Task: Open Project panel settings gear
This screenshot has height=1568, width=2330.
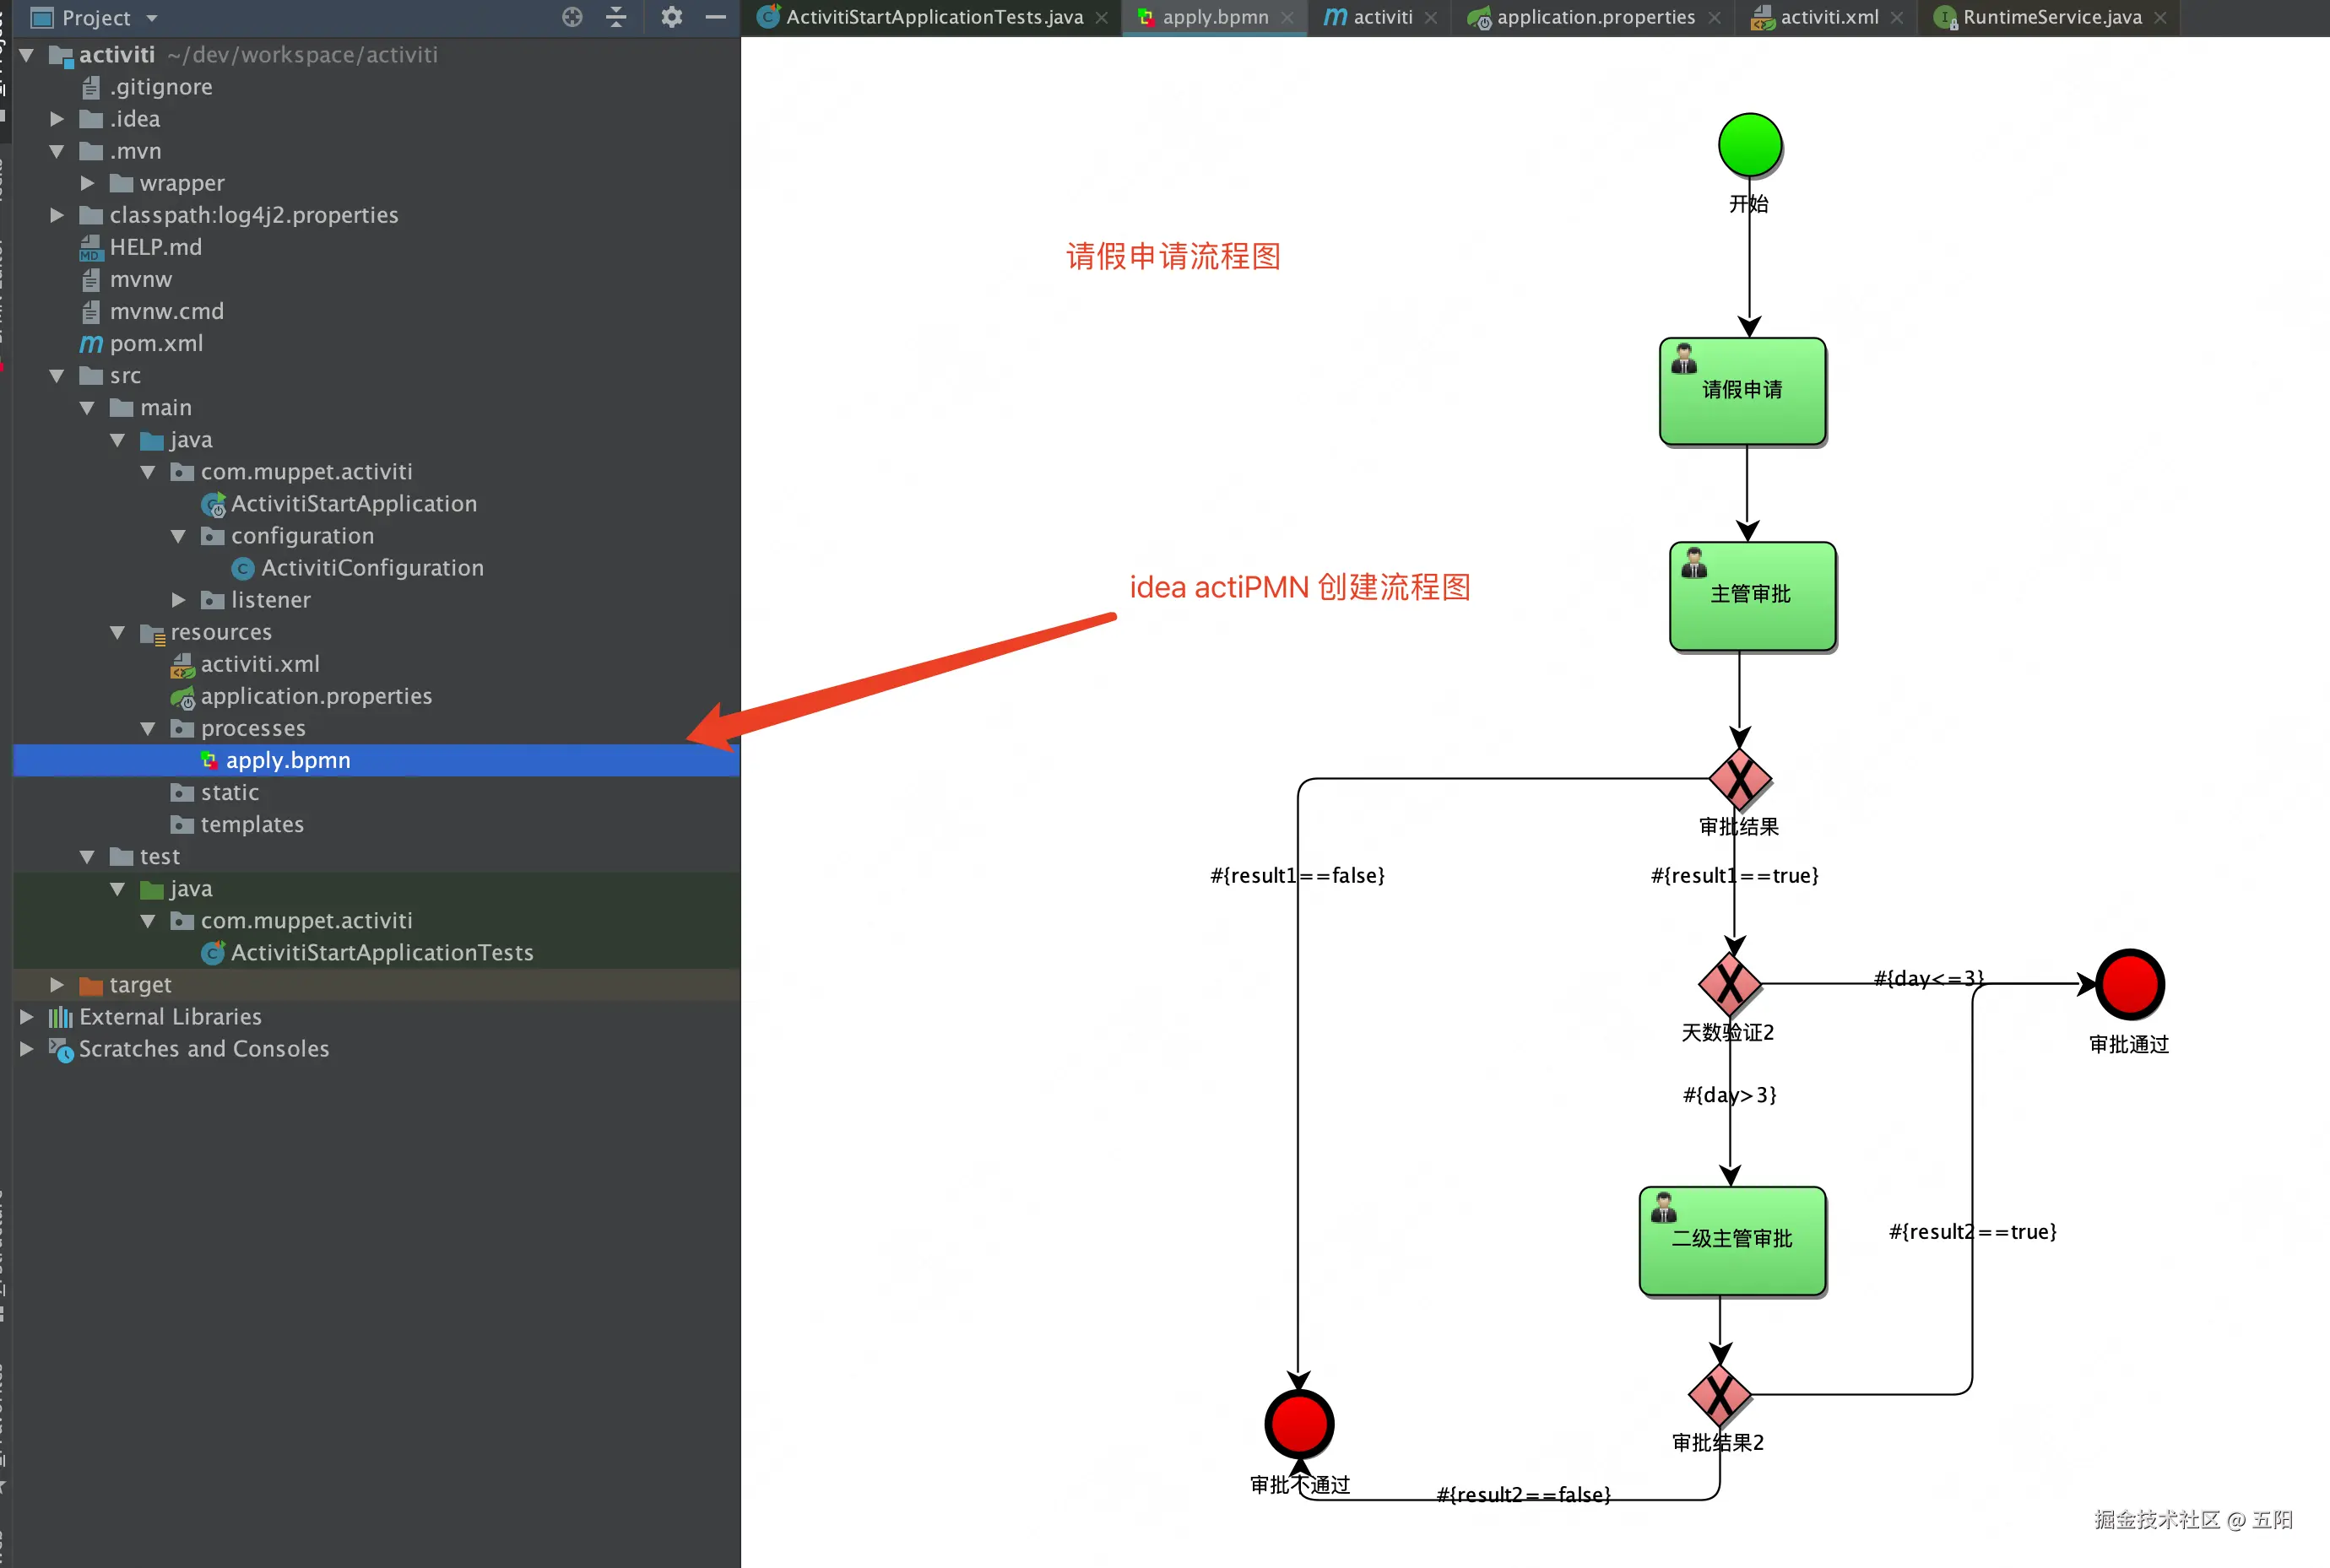Action: tap(671, 17)
